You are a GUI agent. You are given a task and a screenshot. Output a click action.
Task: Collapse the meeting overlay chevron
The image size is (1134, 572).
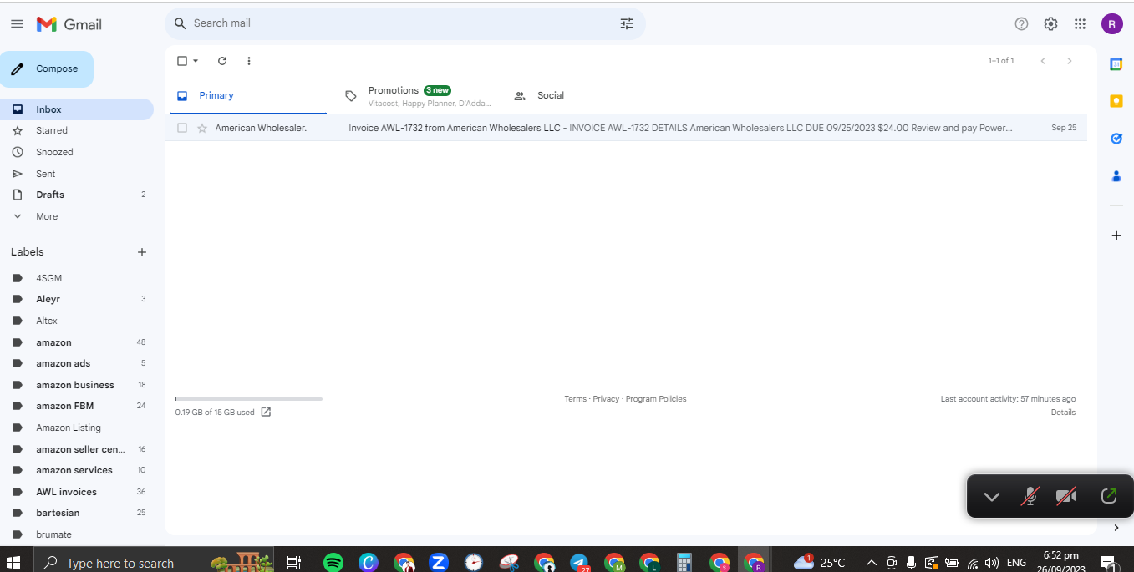click(x=991, y=496)
